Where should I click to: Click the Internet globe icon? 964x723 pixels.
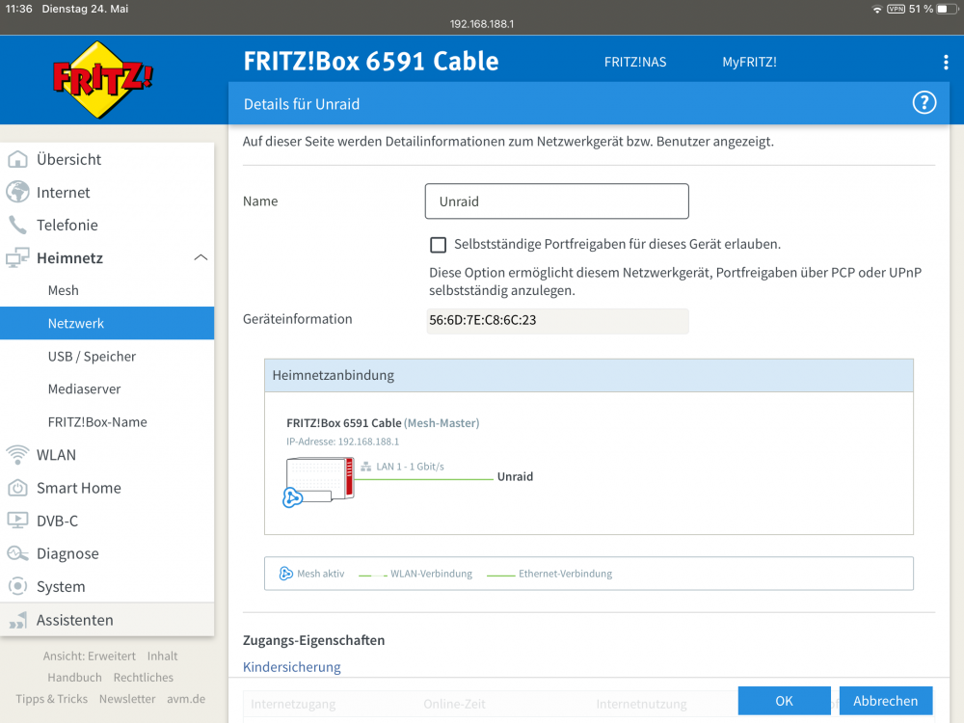click(17, 192)
